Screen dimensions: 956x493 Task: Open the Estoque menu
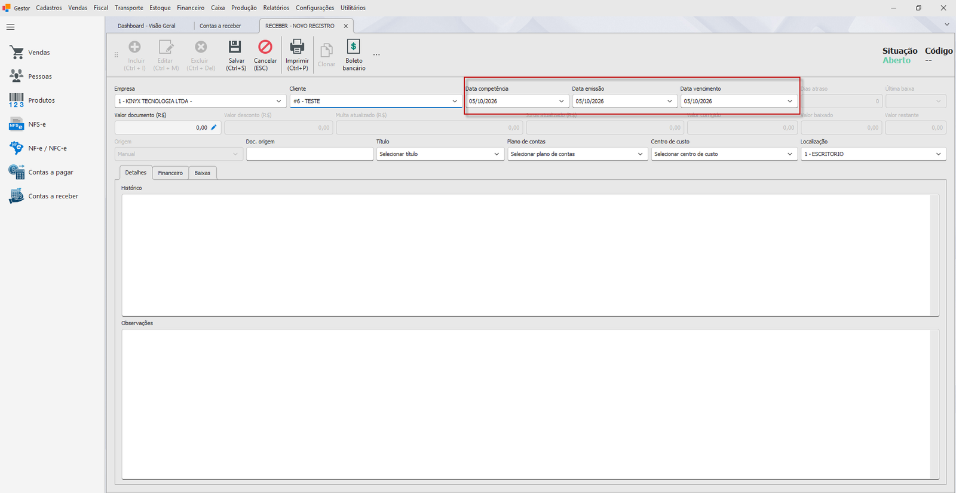point(160,8)
